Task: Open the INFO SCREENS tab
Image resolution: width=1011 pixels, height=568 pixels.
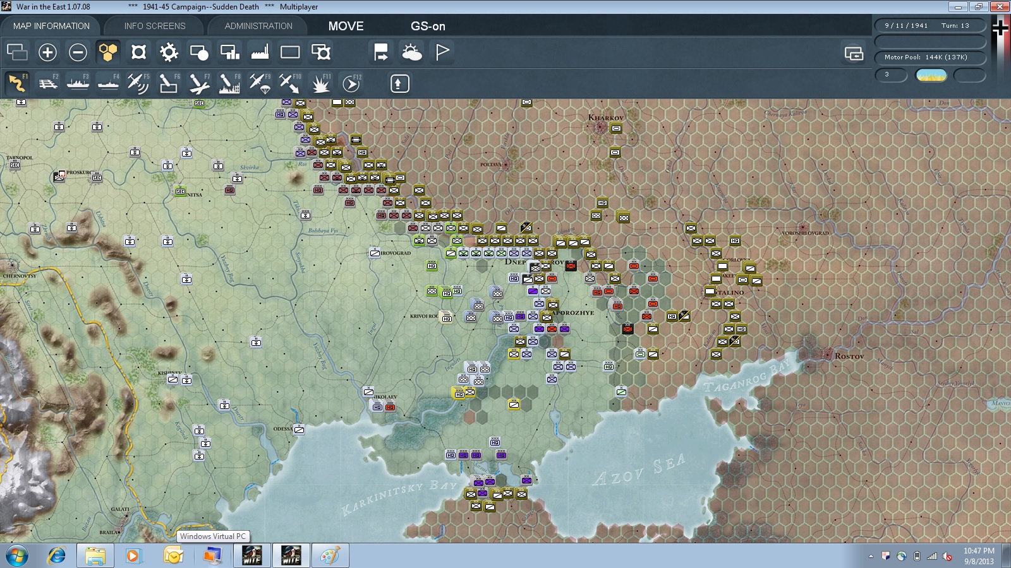Action: [x=155, y=26]
